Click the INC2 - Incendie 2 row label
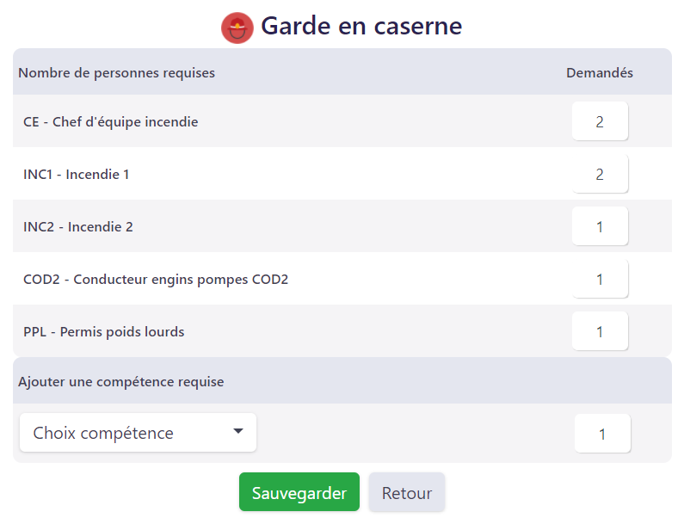 tap(78, 227)
